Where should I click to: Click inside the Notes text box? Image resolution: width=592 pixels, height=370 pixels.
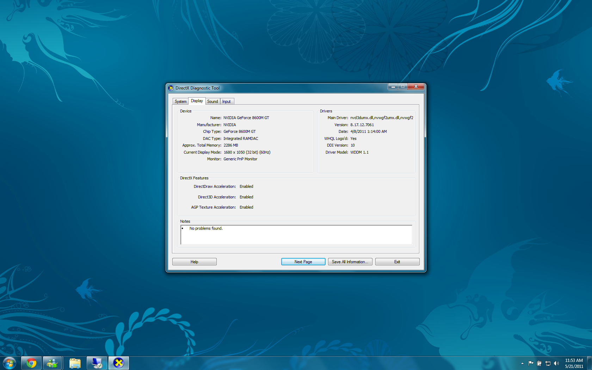tap(296, 235)
